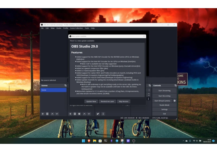
Task: Open Settings from the Controls panel
Action: (164, 109)
